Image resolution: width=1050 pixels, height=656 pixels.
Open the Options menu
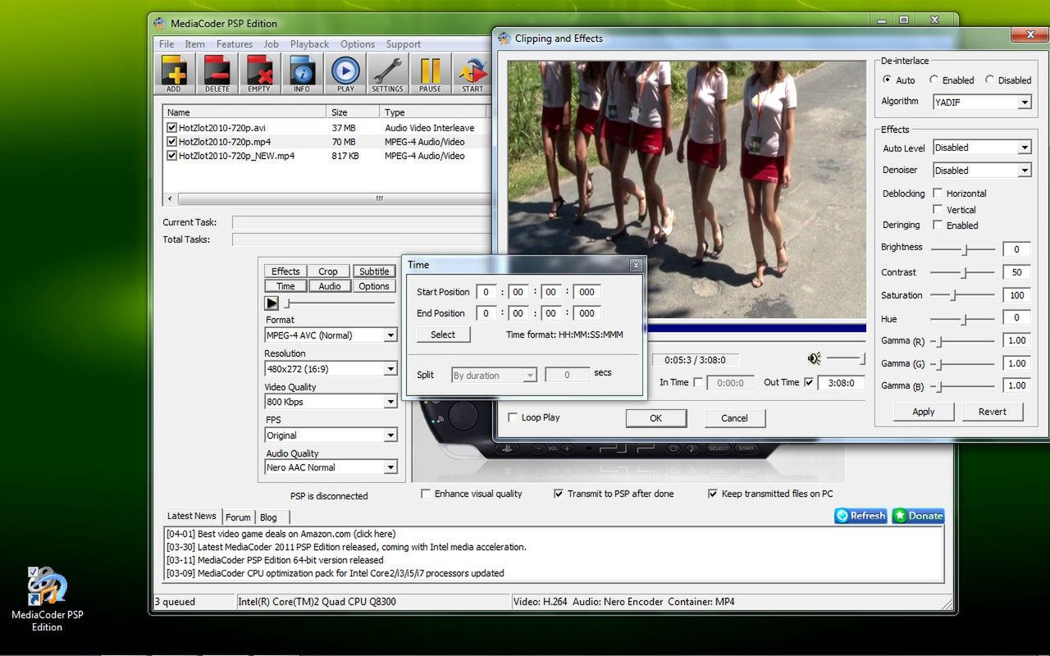point(358,44)
